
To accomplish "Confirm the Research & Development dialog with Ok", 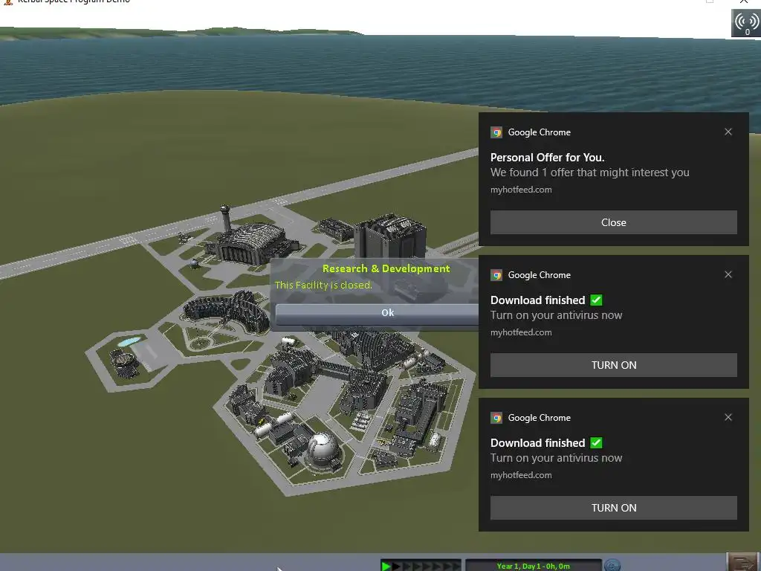I will click(x=377, y=313).
